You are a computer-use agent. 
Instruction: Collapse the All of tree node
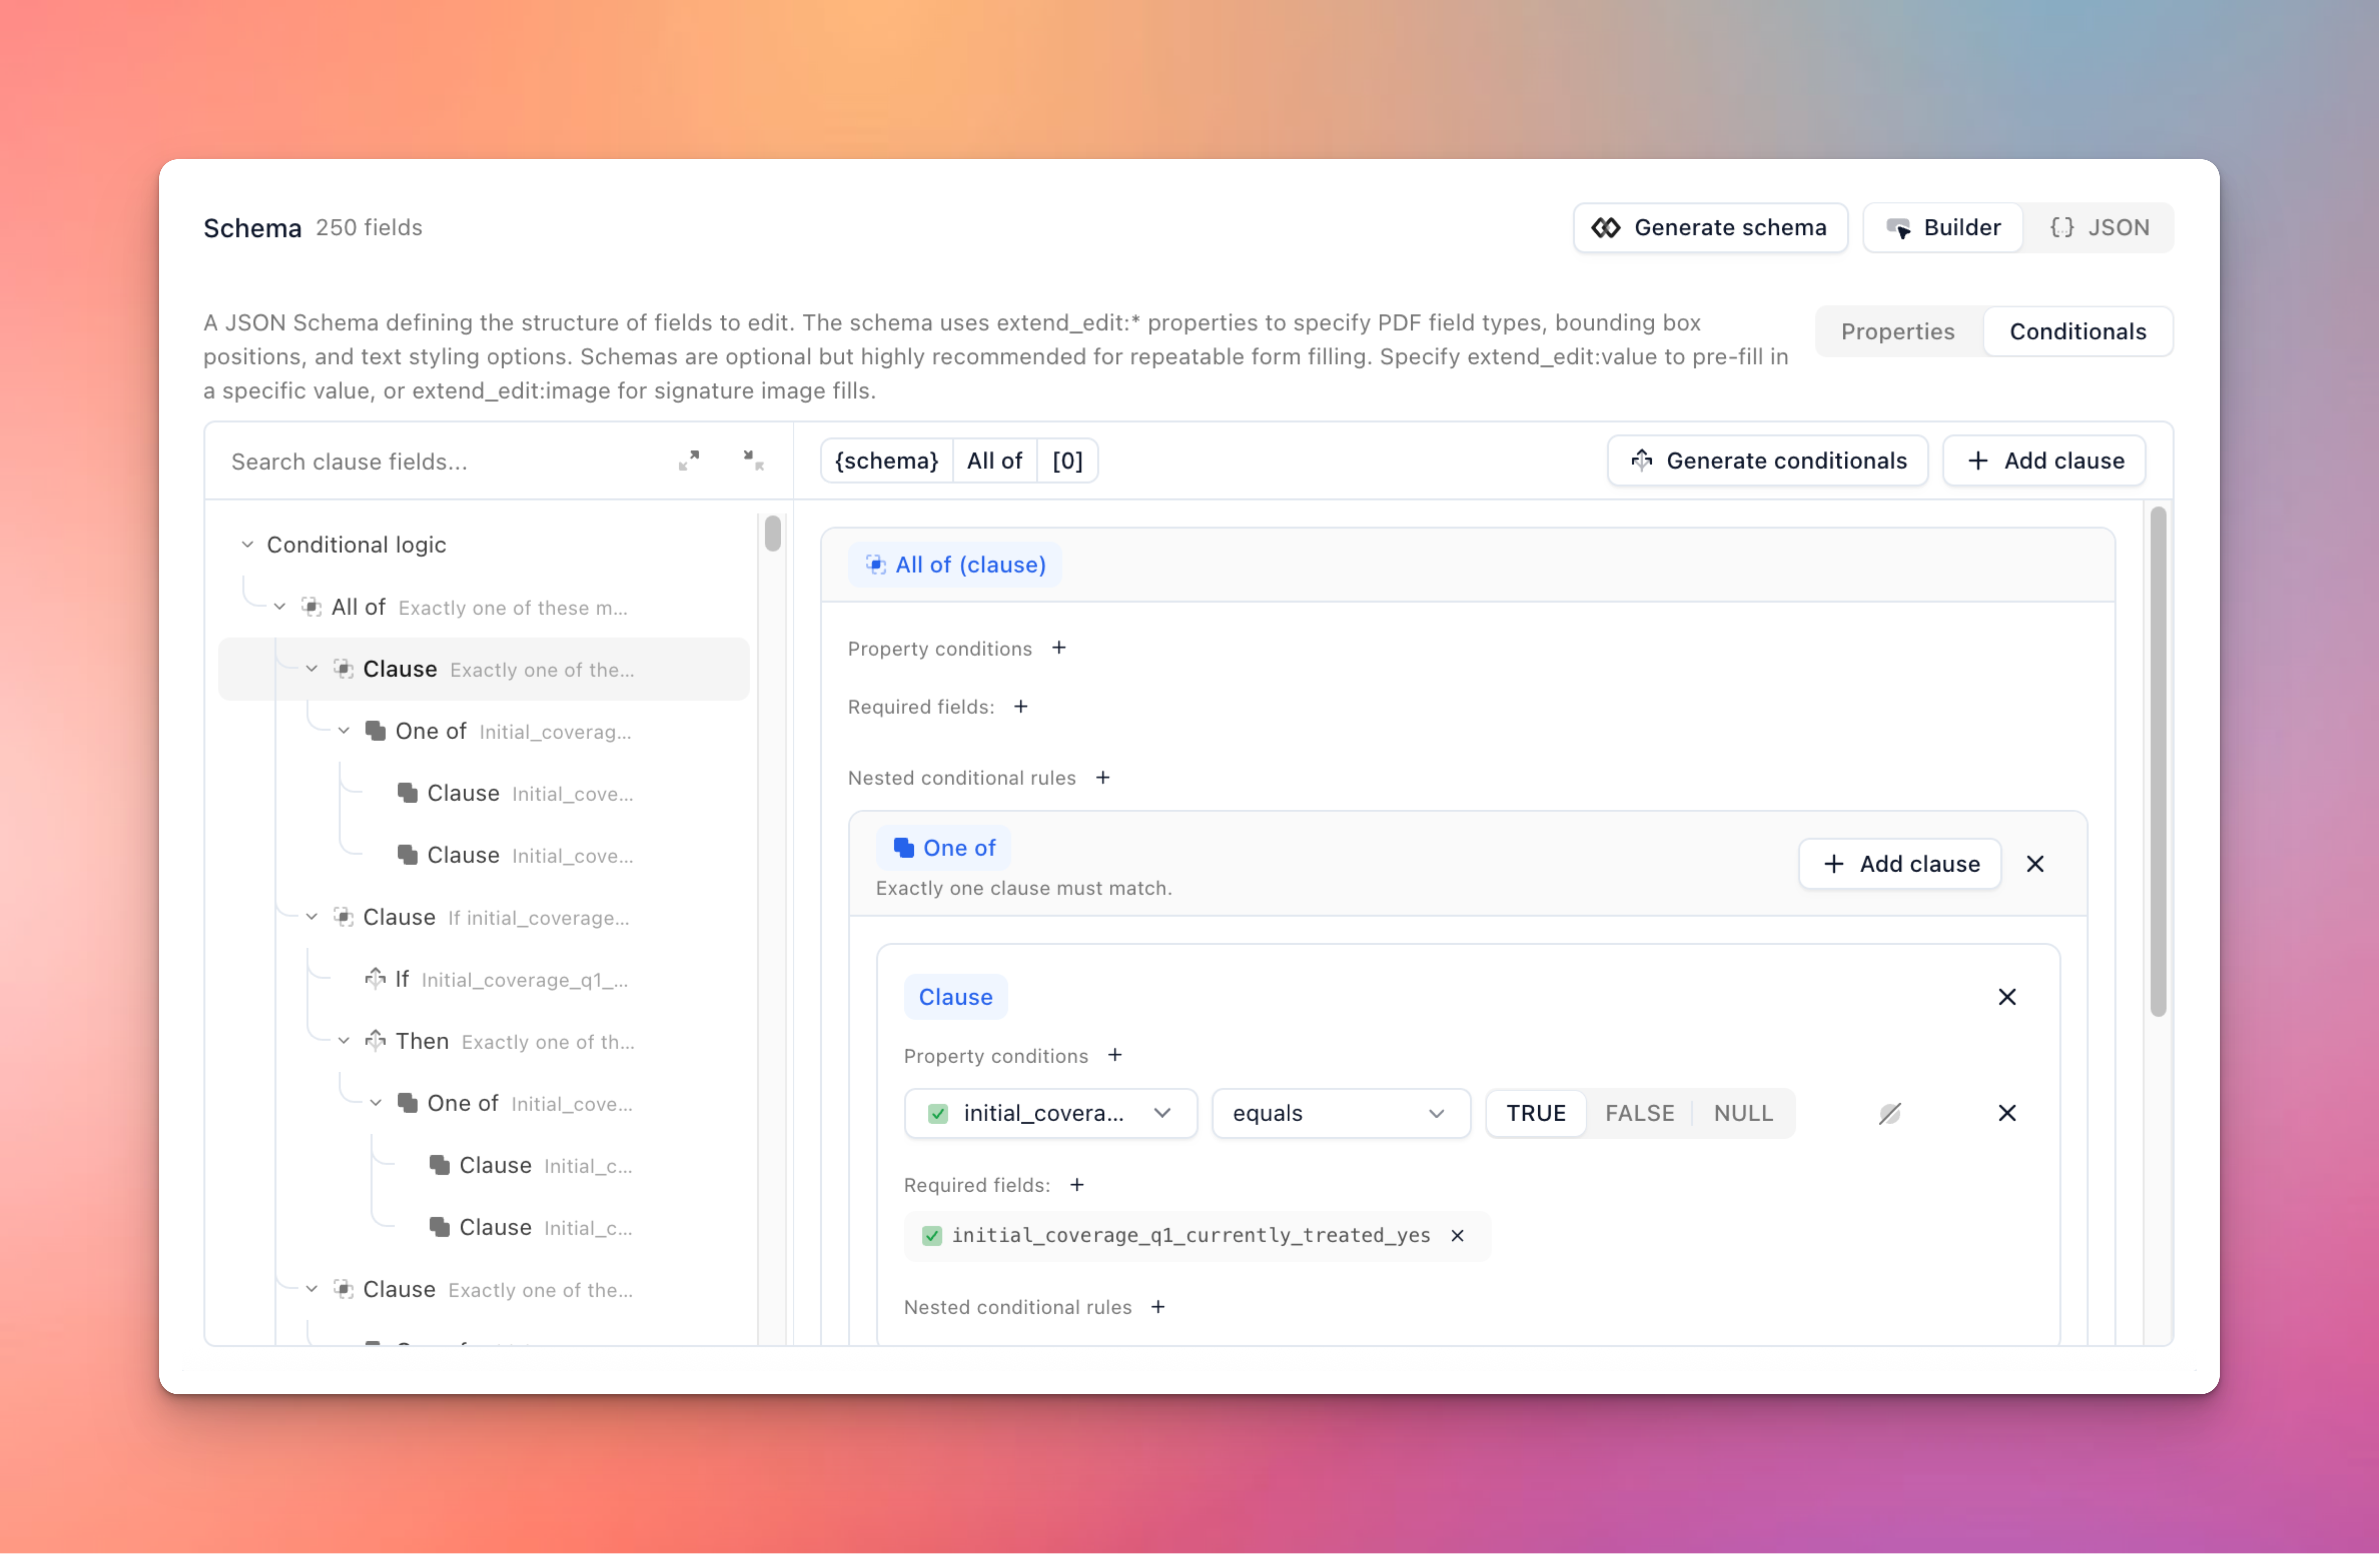[x=280, y=607]
